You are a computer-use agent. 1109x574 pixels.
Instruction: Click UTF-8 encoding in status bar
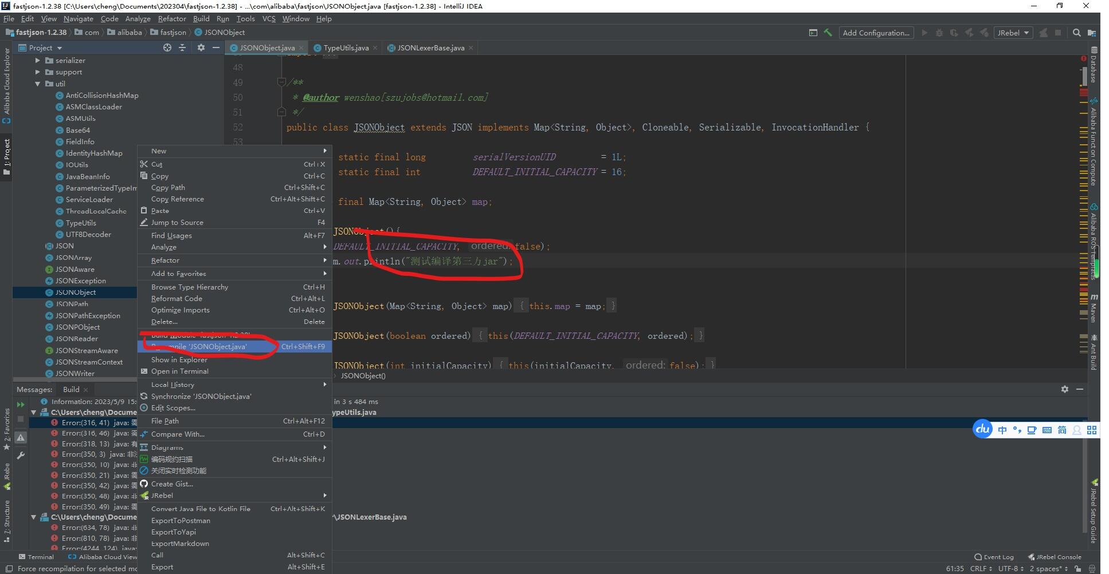pos(1010,568)
